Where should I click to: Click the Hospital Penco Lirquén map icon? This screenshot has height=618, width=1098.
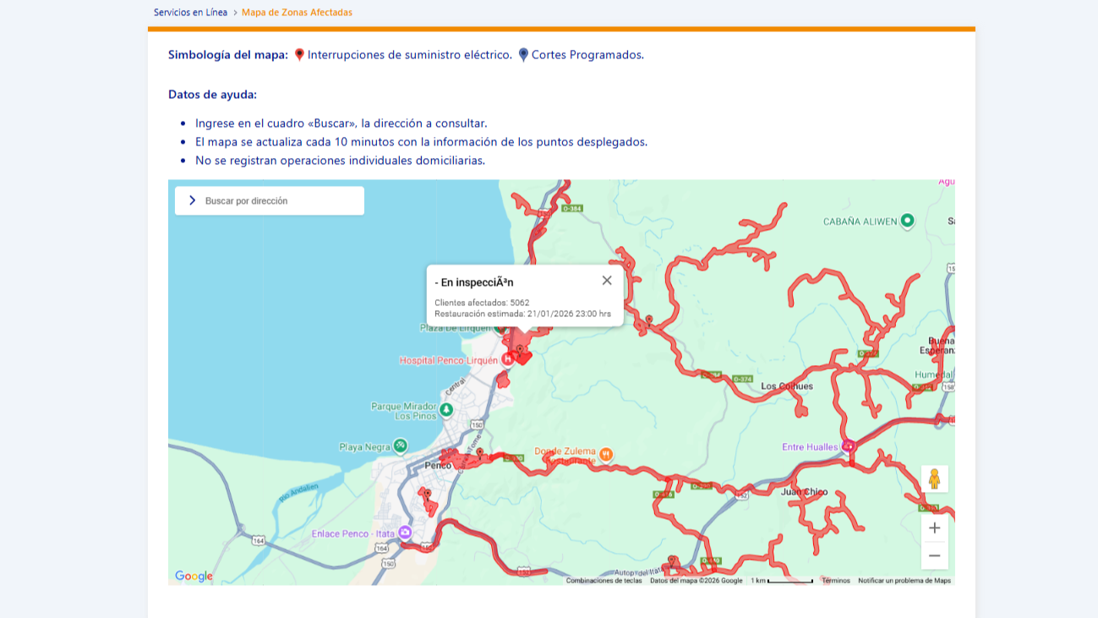508,359
